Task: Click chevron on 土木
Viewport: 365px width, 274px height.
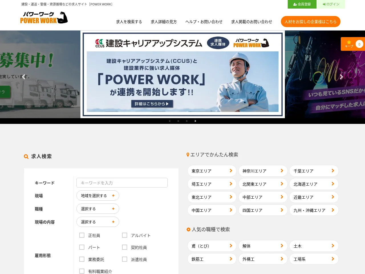Action: pyautogui.click(x=333, y=246)
